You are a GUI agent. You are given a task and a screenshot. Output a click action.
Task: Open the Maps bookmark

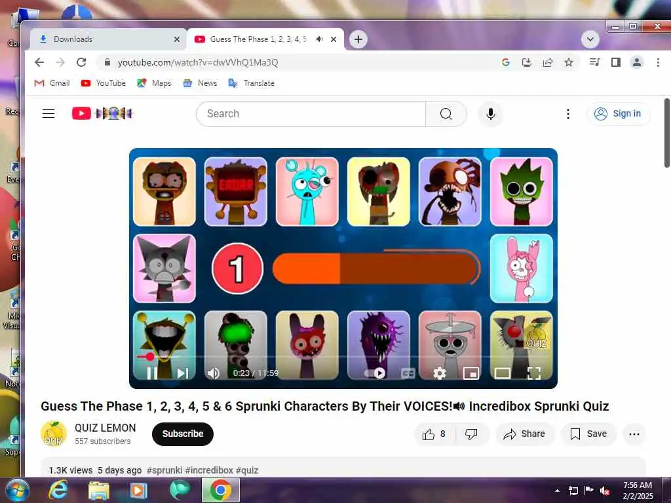point(154,83)
